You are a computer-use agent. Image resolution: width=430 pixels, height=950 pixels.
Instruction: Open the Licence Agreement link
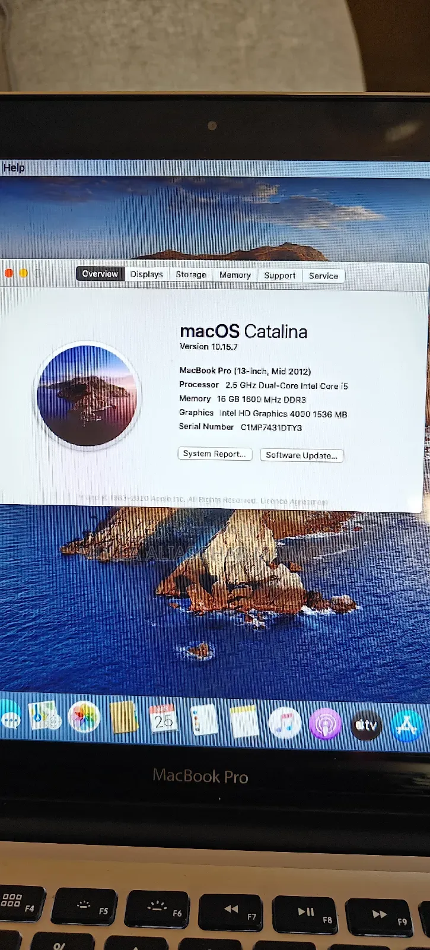tap(294, 501)
